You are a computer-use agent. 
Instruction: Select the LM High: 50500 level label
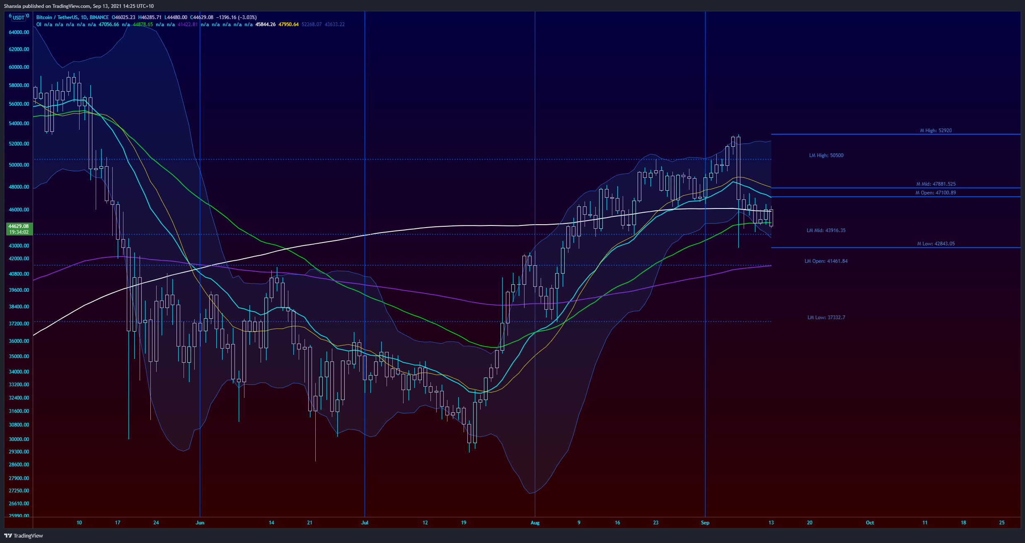pyautogui.click(x=826, y=155)
